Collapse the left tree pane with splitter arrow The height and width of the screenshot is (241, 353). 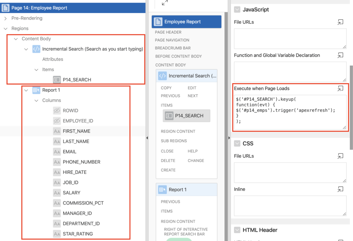(147, 138)
